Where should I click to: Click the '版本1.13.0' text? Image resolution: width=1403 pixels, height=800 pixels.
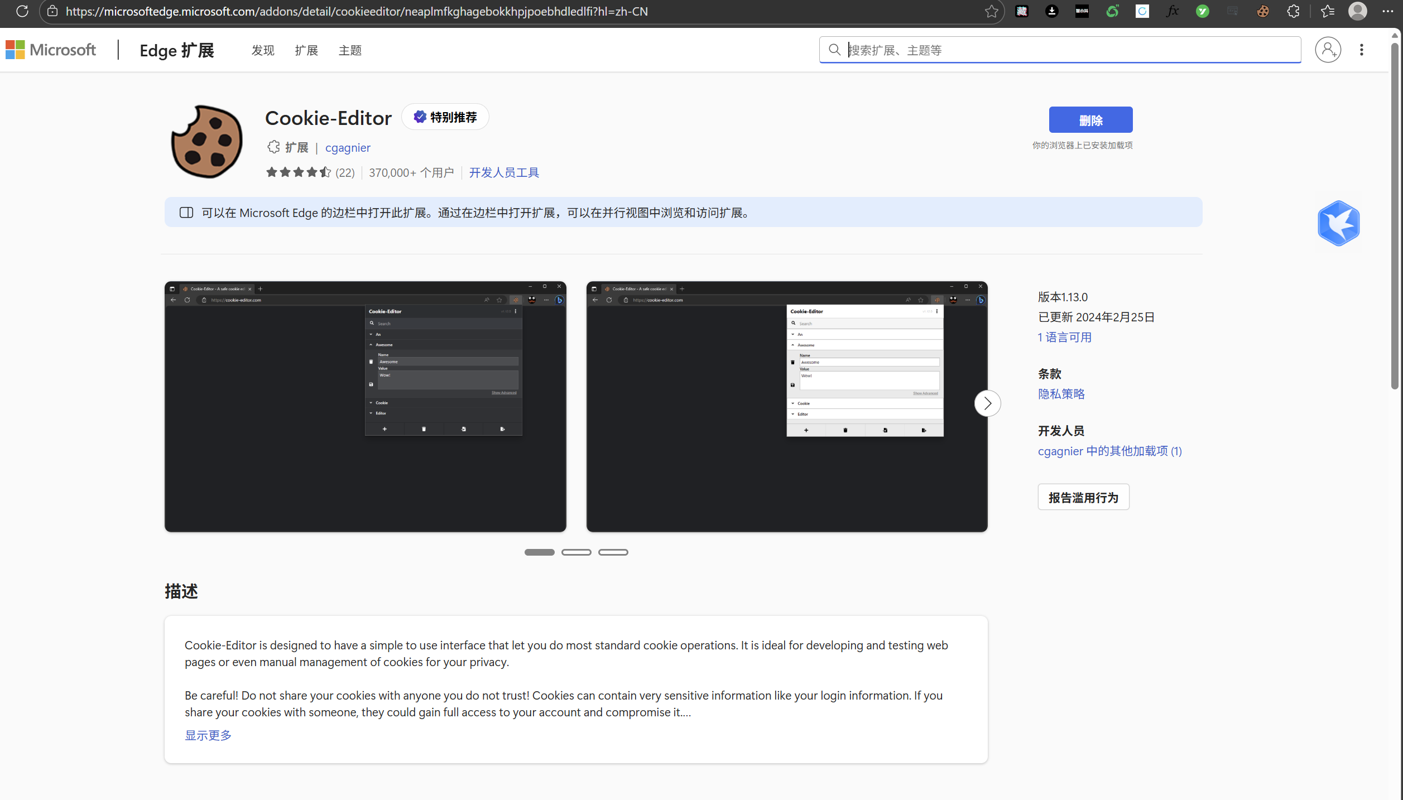1063,297
